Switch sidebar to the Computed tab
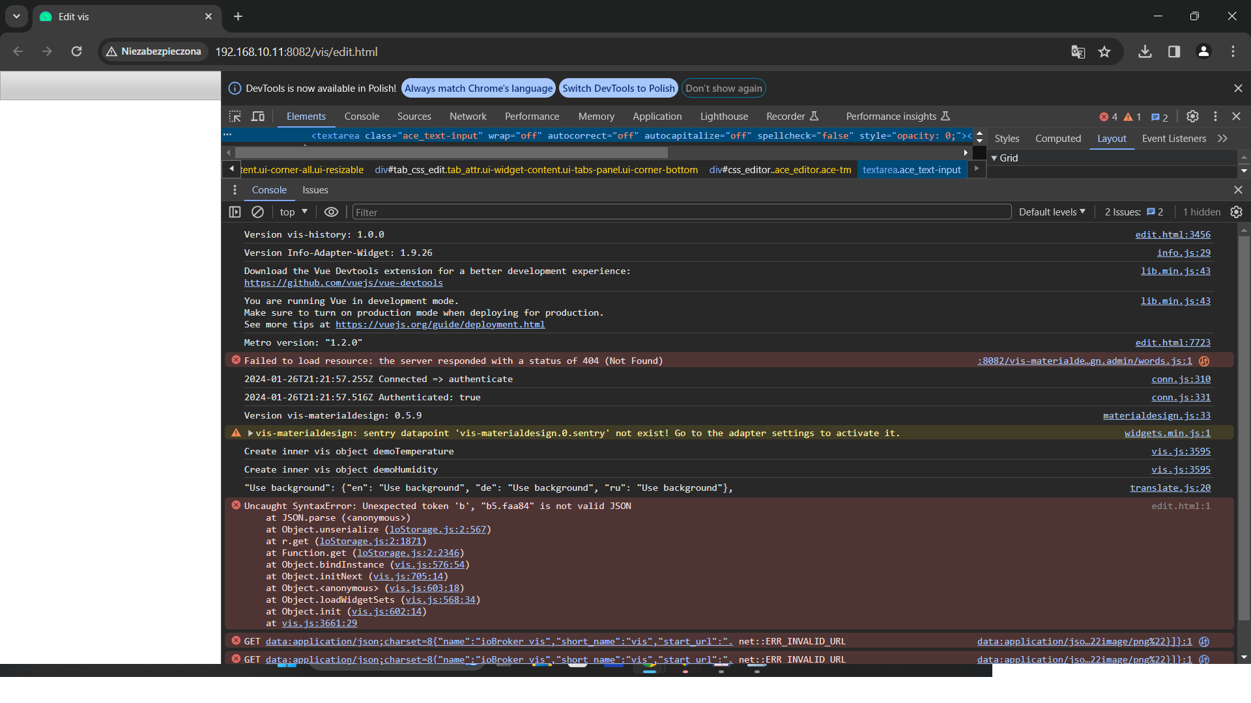 coord(1058,139)
